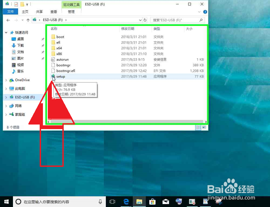Viewport: 270px width, 207px height.
Task: Expand OneDrive in the navigation pane
Action: tap(6, 80)
